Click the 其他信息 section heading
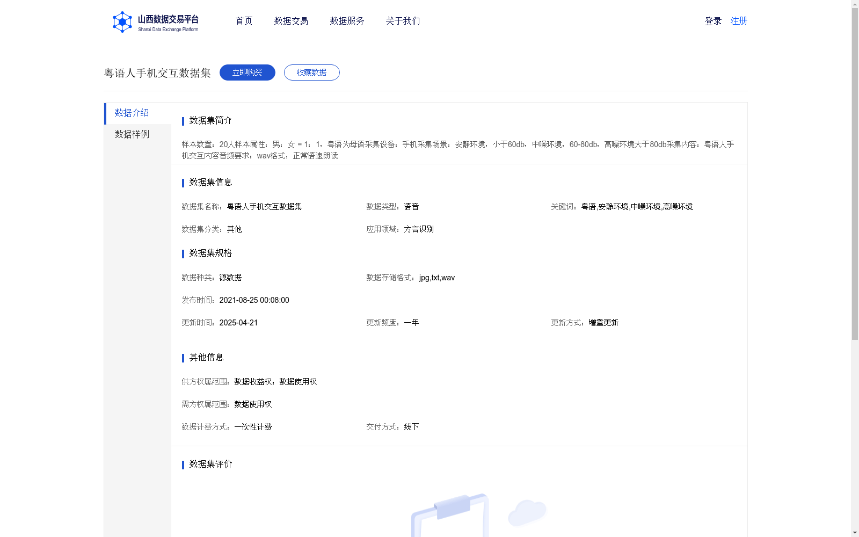This screenshot has height=537, width=859. 206,357
